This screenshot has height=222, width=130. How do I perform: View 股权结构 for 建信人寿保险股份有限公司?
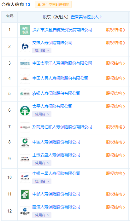[x=115, y=207]
